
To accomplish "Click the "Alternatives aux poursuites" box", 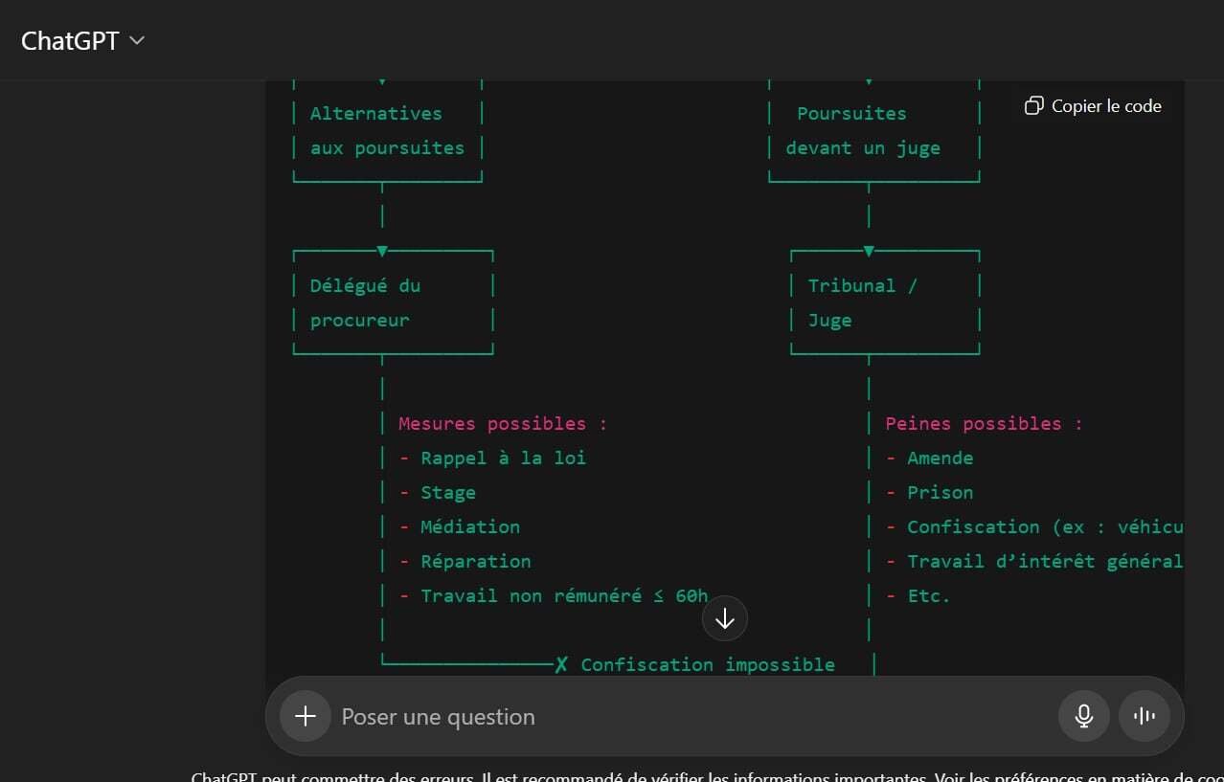I will (x=387, y=130).
